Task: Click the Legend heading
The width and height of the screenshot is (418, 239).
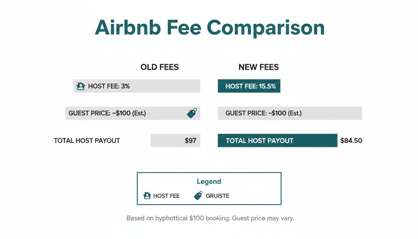Action: [x=209, y=181]
